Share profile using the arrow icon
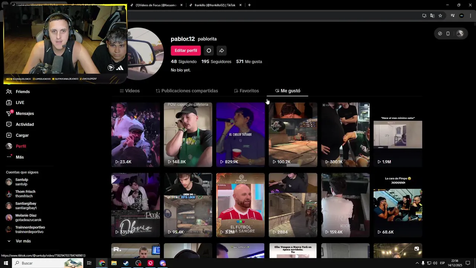Screen dimensions: 476x268 point(221,51)
